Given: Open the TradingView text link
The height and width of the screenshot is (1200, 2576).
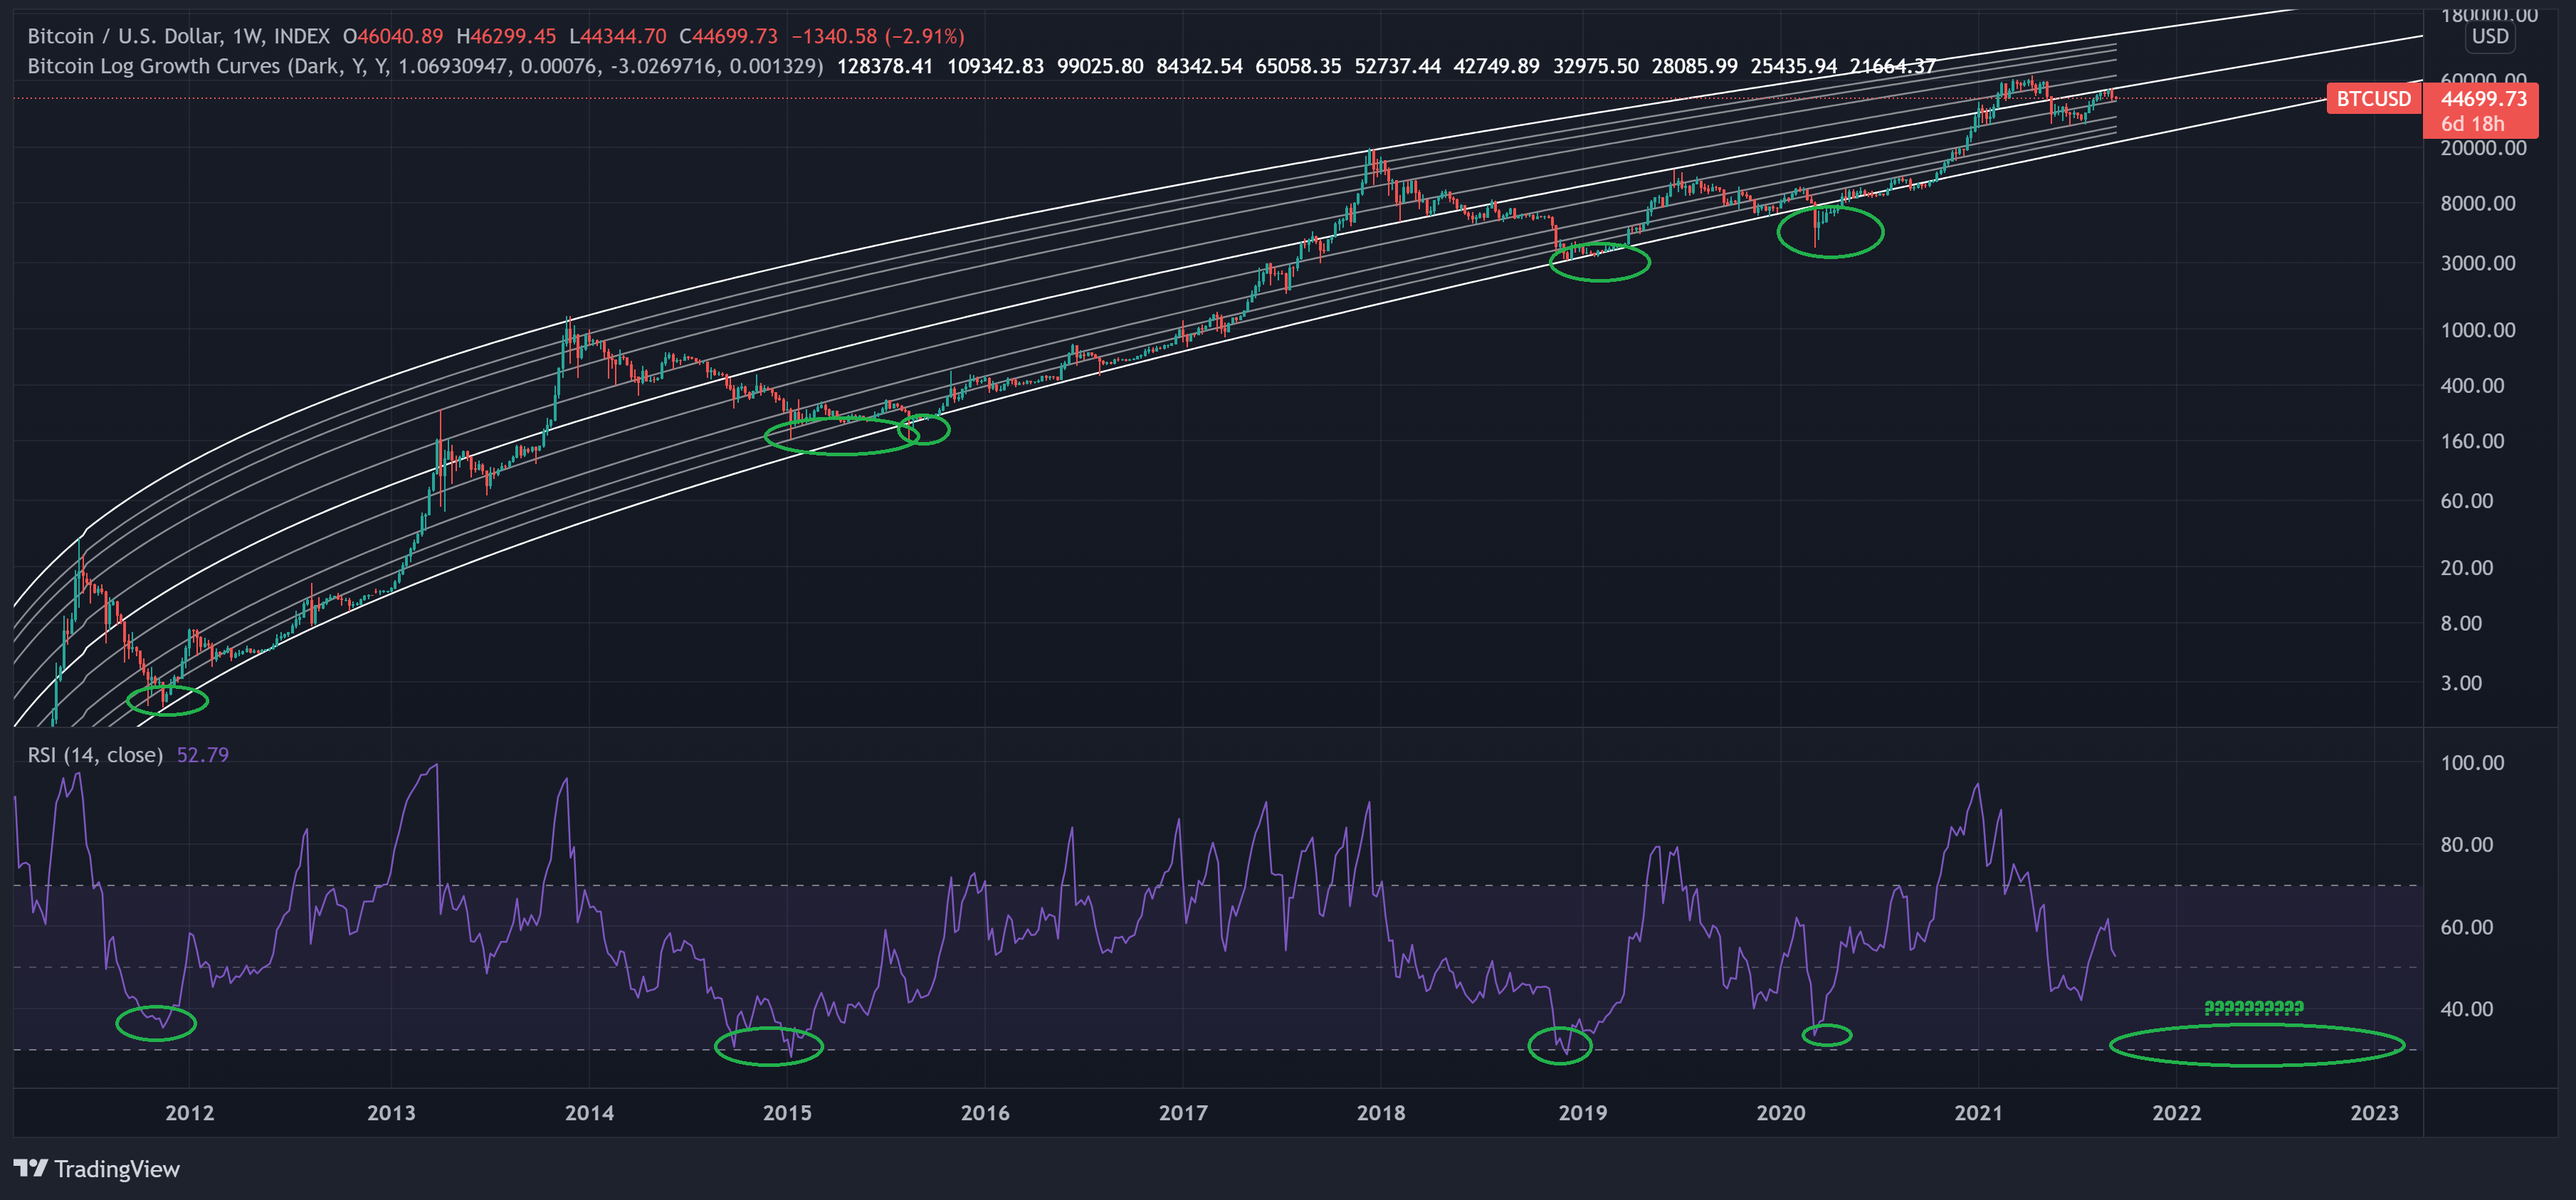Looking at the screenshot, I should (x=117, y=1169).
